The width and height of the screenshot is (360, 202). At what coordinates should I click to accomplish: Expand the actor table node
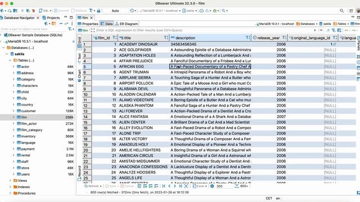coord(13,67)
